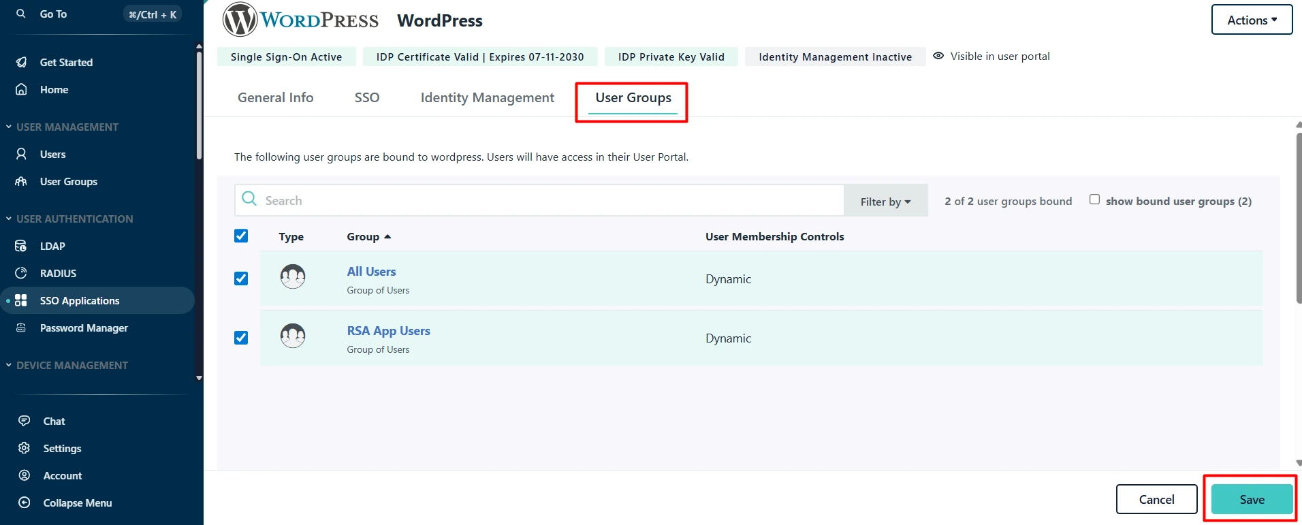Click Dynamic value in RSA App Users row
Viewport: 1302px width, 525px height.
pos(728,338)
